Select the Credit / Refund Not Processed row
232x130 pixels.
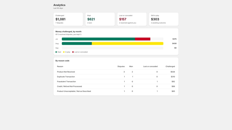coord(116,86)
